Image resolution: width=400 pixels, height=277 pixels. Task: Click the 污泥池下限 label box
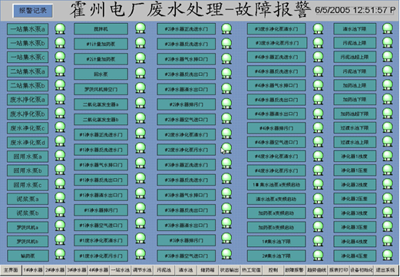355,71
